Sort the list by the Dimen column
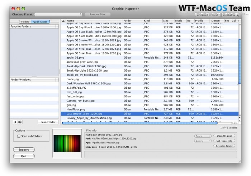 point(217,21)
